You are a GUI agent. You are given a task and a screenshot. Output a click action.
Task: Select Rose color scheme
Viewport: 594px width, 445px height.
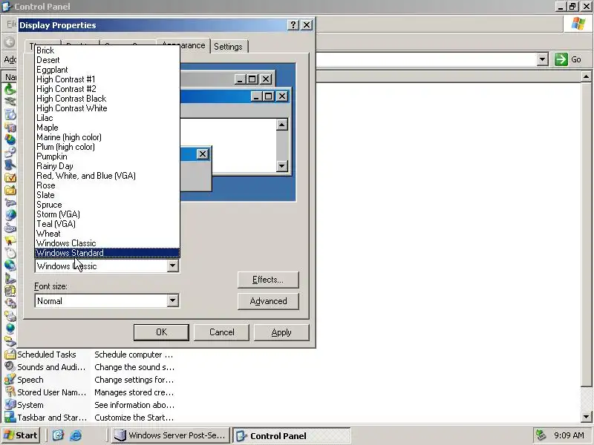pos(107,185)
